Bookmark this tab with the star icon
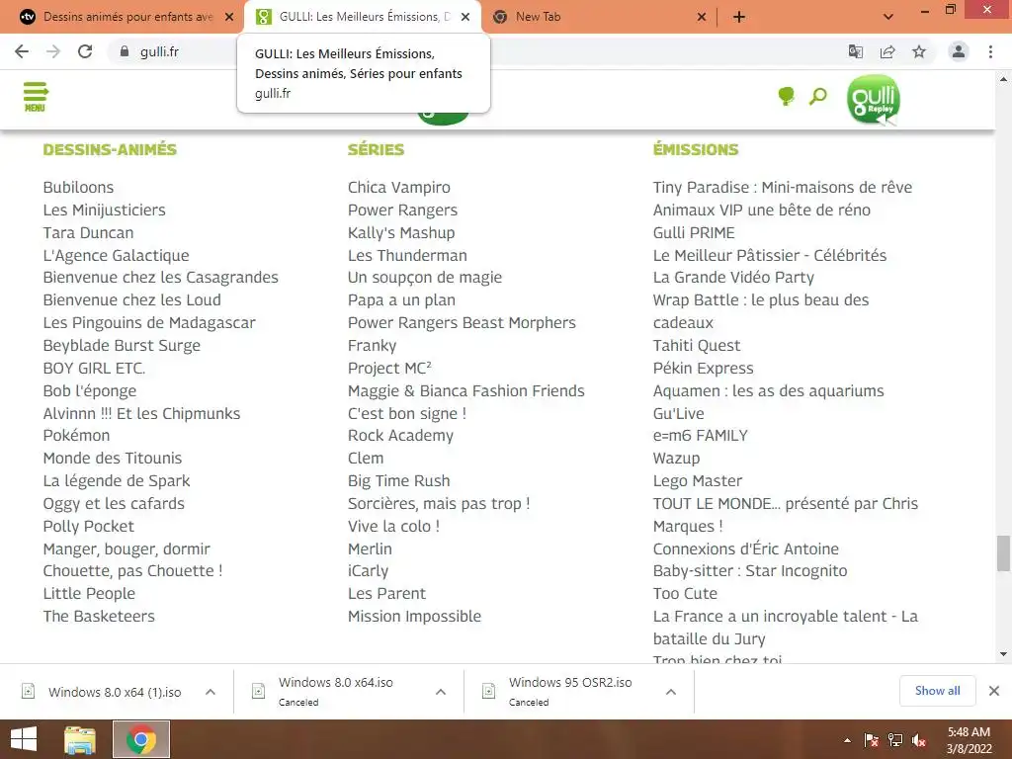The height and width of the screenshot is (759, 1012). (x=919, y=51)
